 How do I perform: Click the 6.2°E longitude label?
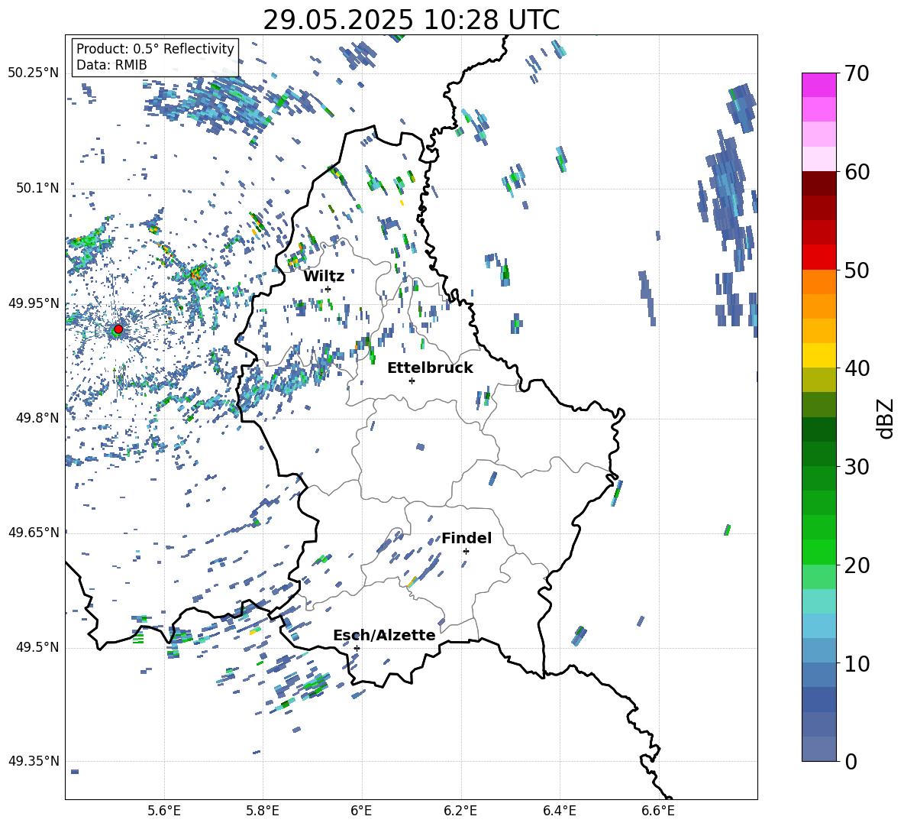pyautogui.click(x=460, y=811)
